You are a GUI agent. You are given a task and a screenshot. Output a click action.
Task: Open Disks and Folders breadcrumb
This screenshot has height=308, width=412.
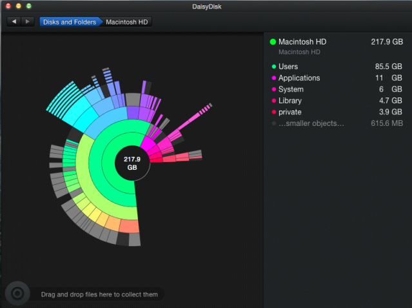point(70,22)
